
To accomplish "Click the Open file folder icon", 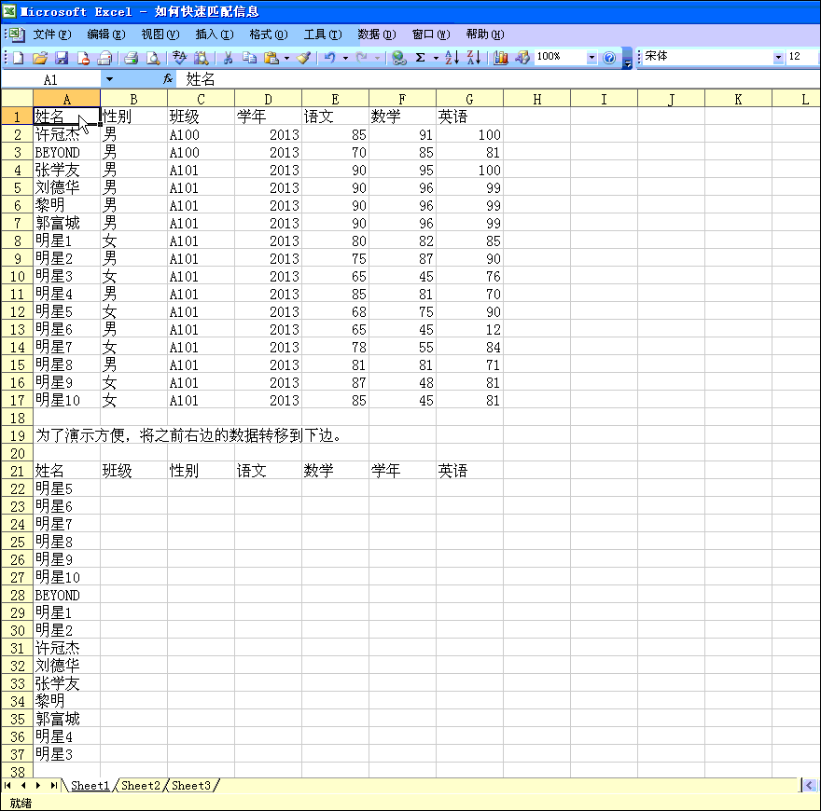I will (40, 58).
